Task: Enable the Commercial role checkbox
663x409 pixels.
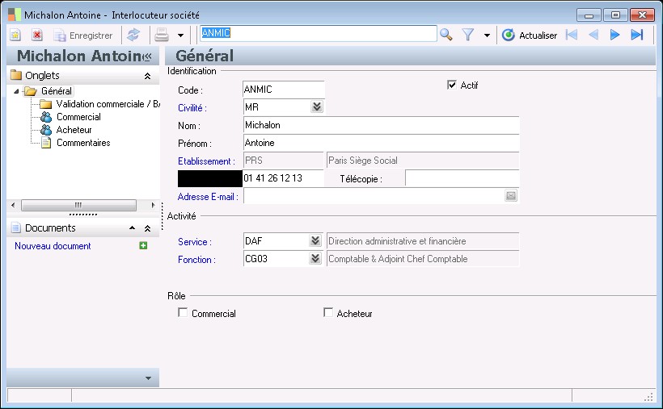Action: [183, 313]
